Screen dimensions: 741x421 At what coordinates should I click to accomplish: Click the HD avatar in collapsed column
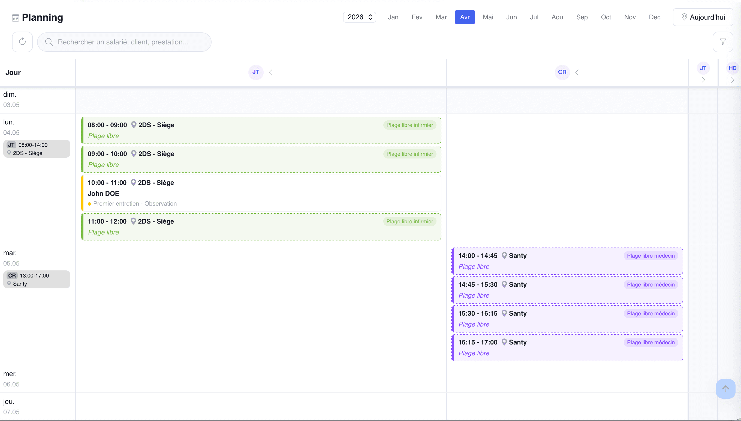[x=732, y=68]
